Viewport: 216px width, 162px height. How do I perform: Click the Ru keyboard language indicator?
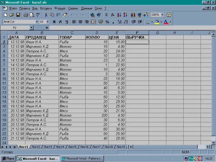(191, 158)
